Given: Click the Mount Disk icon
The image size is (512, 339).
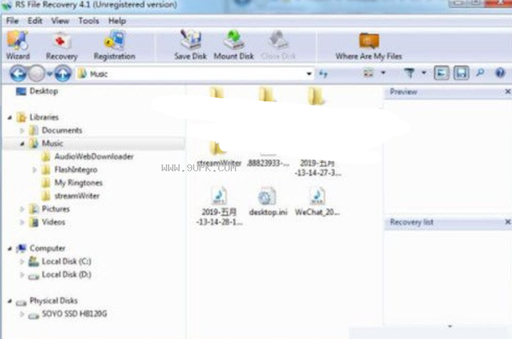Looking at the screenshot, I should click(x=234, y=45).
